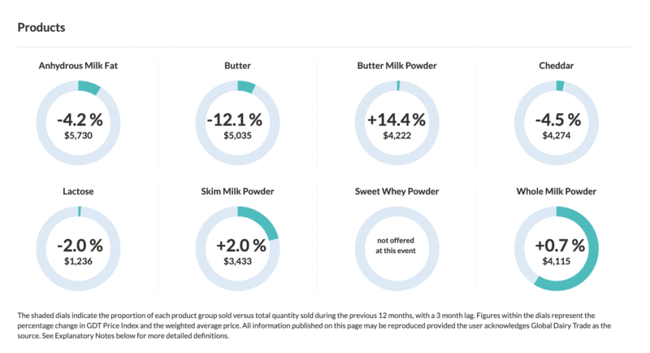The width and height of the screenshot is (650, 353).
Task: Select the Cheddar product title
Action: tap(557, 64)
